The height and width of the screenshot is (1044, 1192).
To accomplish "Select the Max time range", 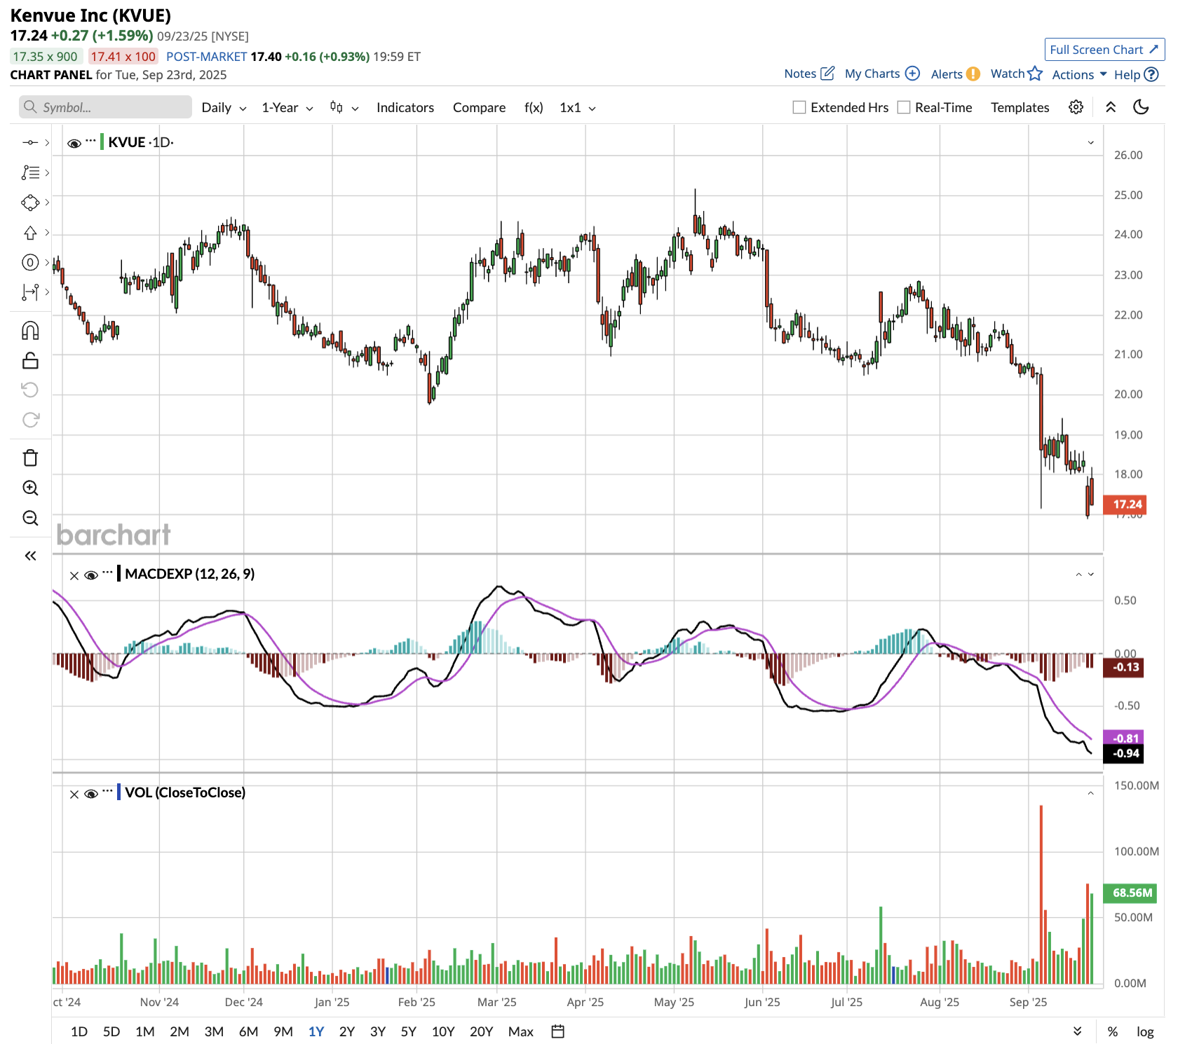I will pyautogui.click(x=521, y=1031).
